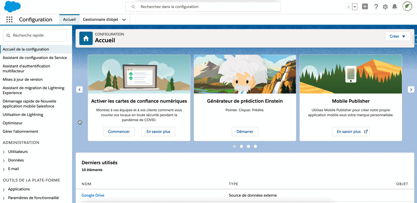Open the App Launcher waffle icon
This screenshot has width=417, height=203.
(9, 19)
